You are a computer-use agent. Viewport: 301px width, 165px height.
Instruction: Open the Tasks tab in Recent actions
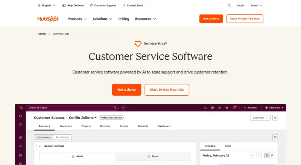point(153,156)
